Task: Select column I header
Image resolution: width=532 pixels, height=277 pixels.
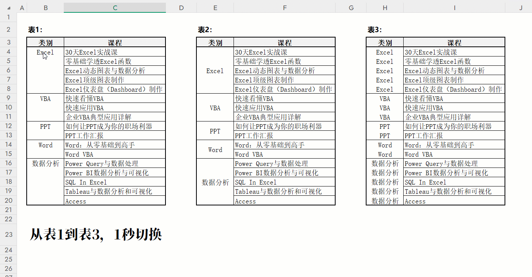Action: 454,8
